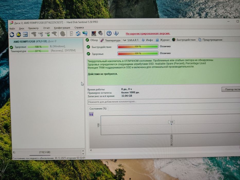The image size is (240, 180).
Task: Click the [SYSTEM] partition label
Action: coord(70,50)
